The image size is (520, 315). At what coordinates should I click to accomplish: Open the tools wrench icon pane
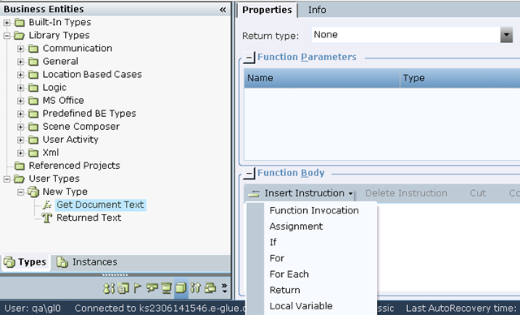[x=196, y=288]
